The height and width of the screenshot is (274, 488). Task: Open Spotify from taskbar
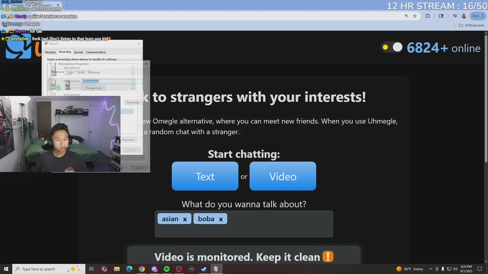(167, 269)
